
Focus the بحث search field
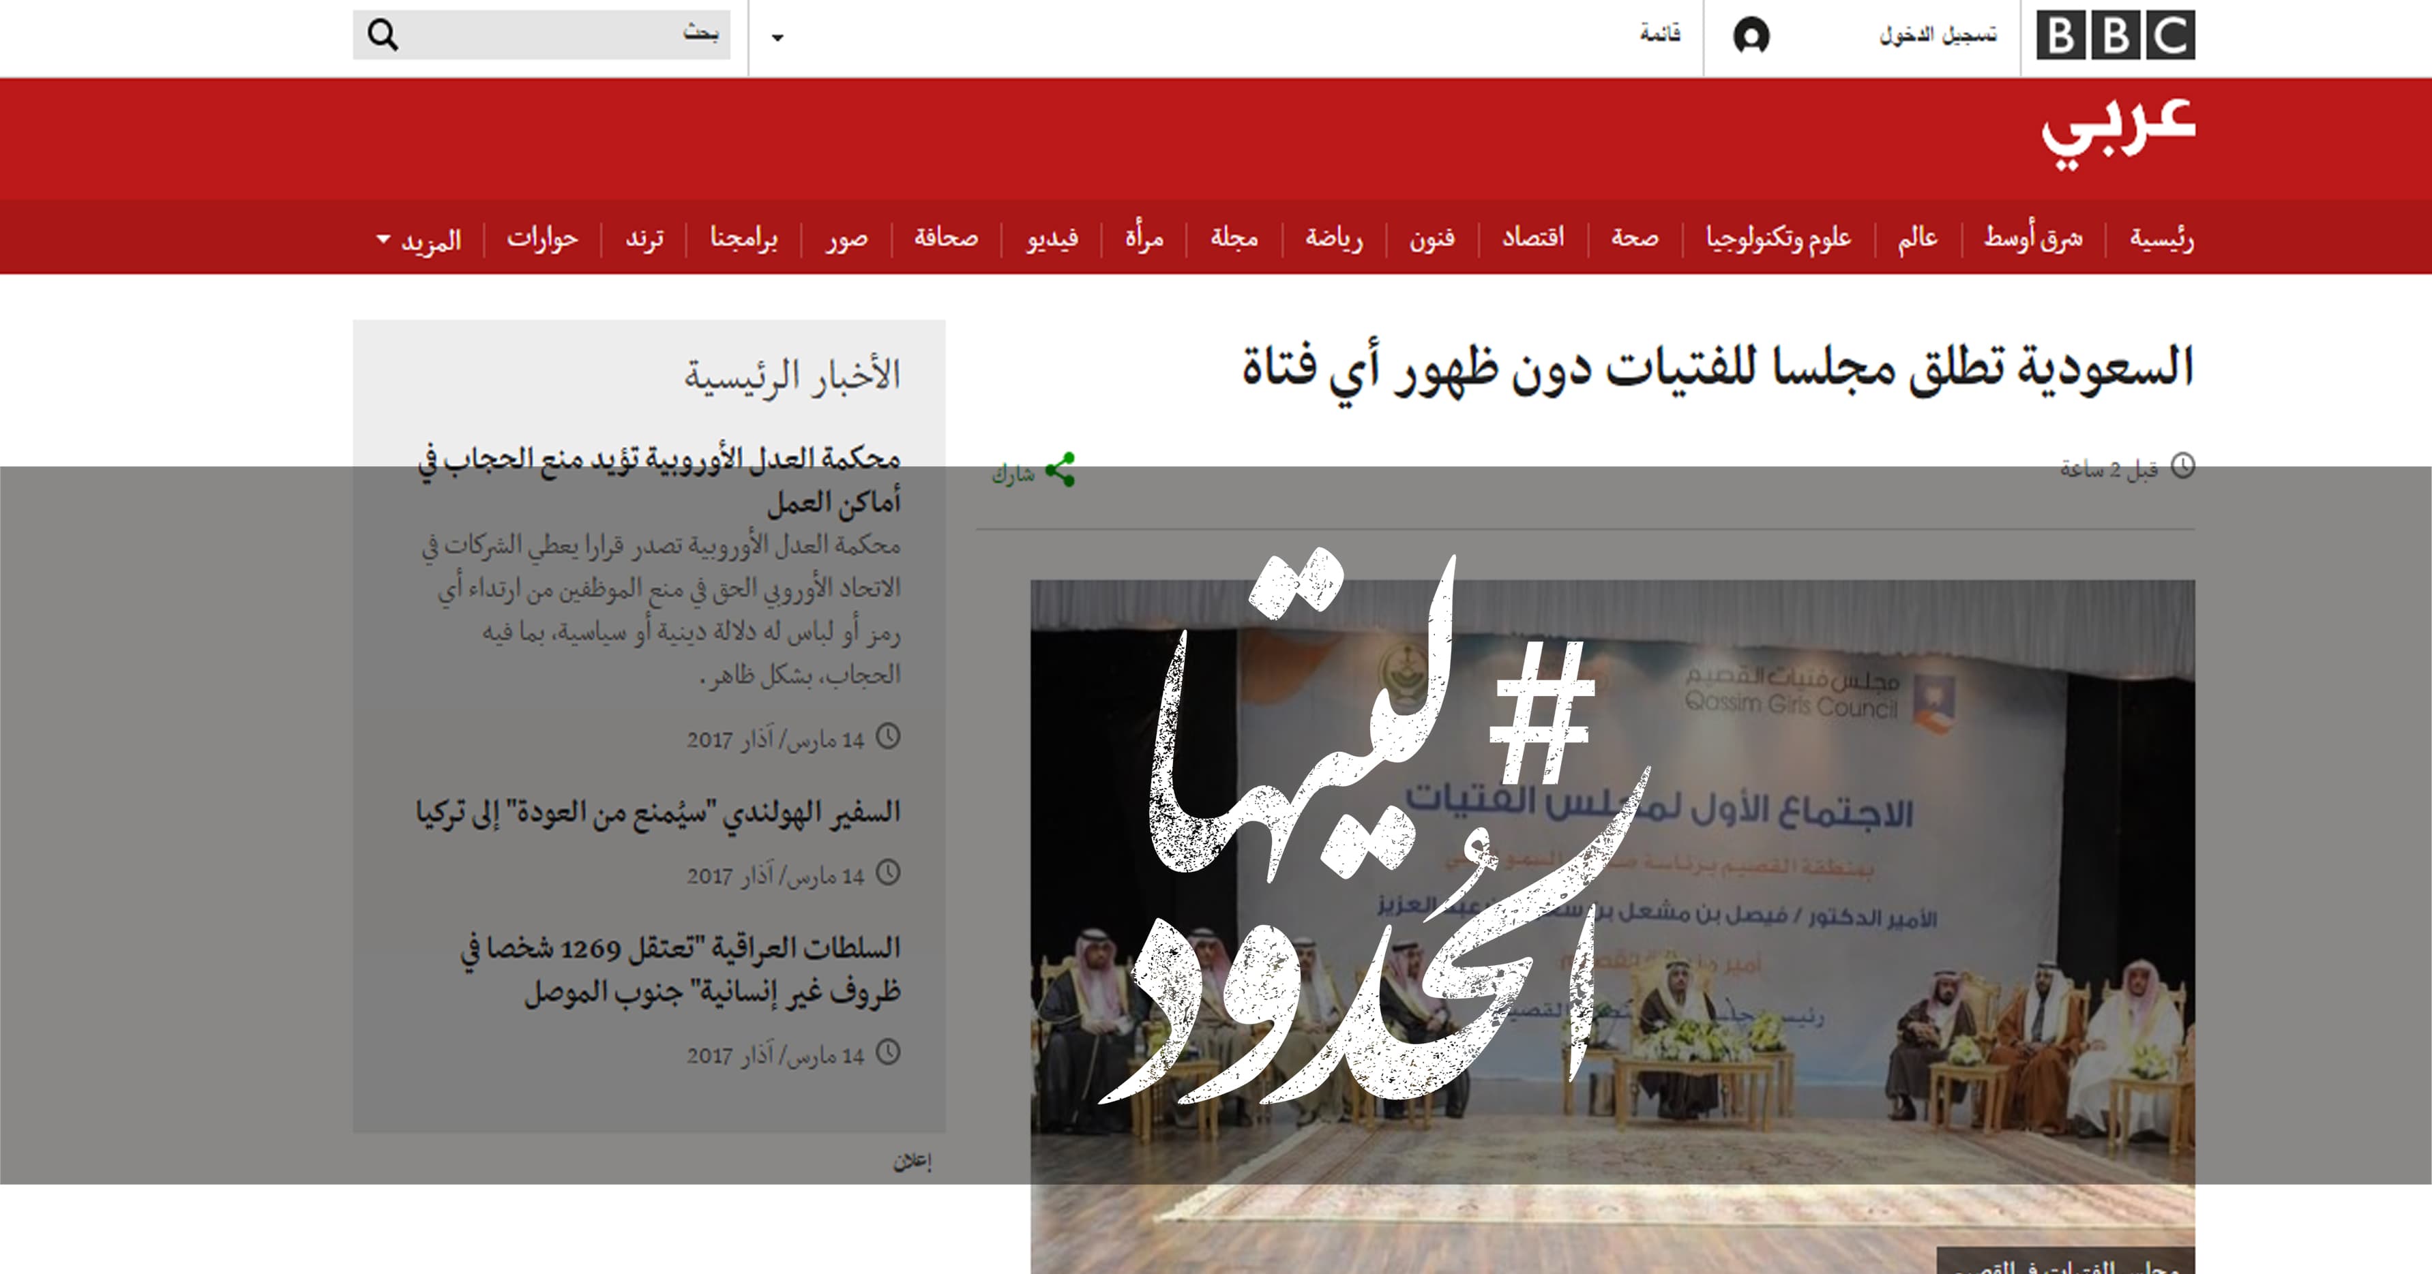pyautogui.click(x=541, y=35)
